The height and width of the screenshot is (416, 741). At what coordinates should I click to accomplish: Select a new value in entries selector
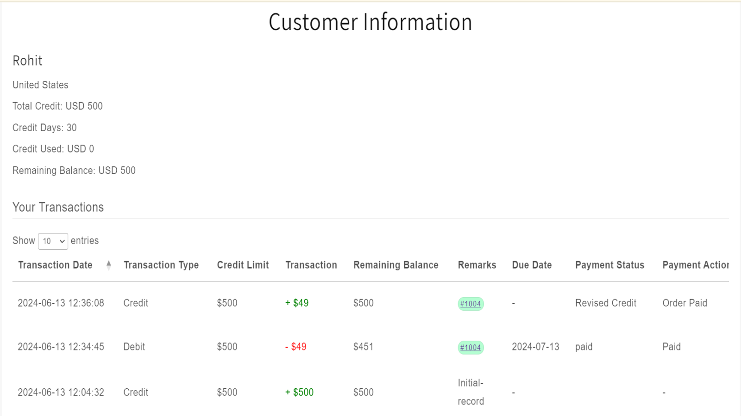[52, 241]
